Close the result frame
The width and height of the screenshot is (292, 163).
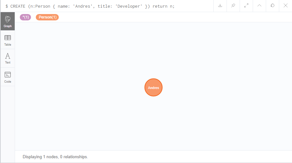(286, 6)
